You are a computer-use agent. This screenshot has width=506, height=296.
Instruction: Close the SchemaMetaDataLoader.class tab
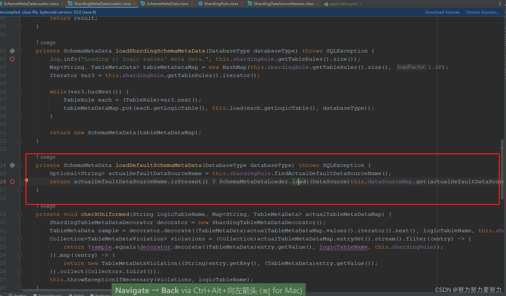(x=62, y=4)
